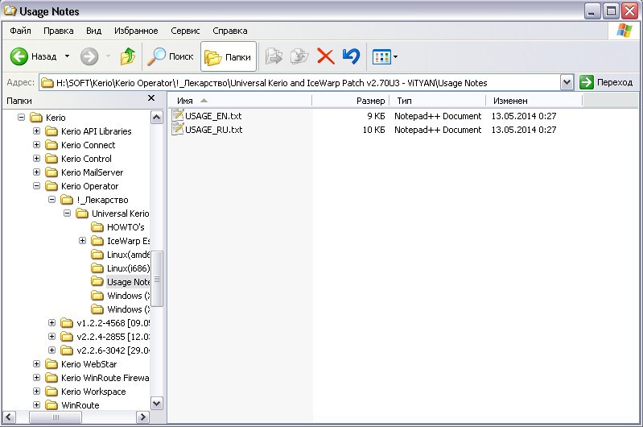Open the Назад history dropdown arrow
Image resolution: width=643 pixels, height=427 pixels.
pos(67,56)
